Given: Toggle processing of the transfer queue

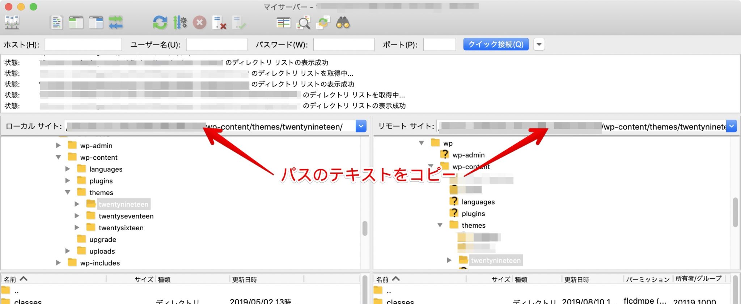Looking at the screenshot, I should point(180,23).
